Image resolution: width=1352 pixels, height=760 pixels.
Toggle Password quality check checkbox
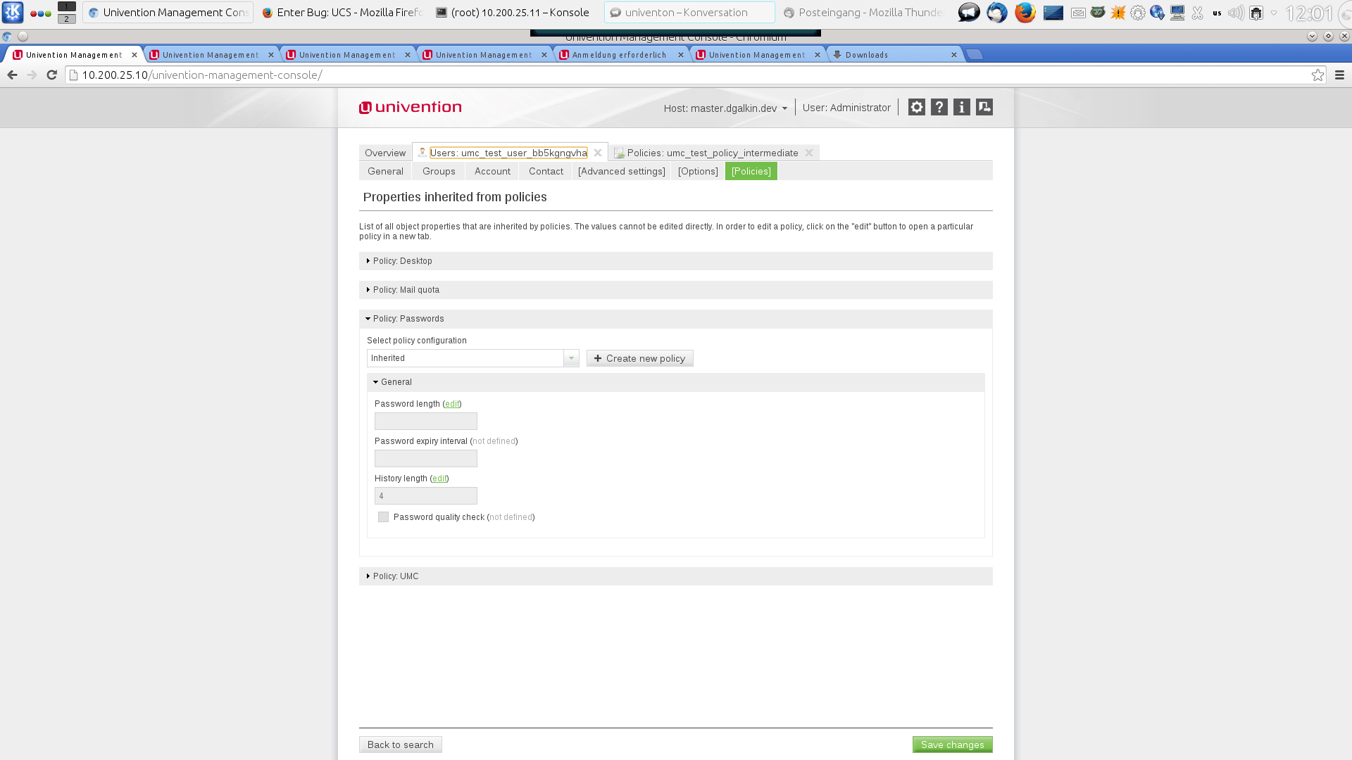383,517
